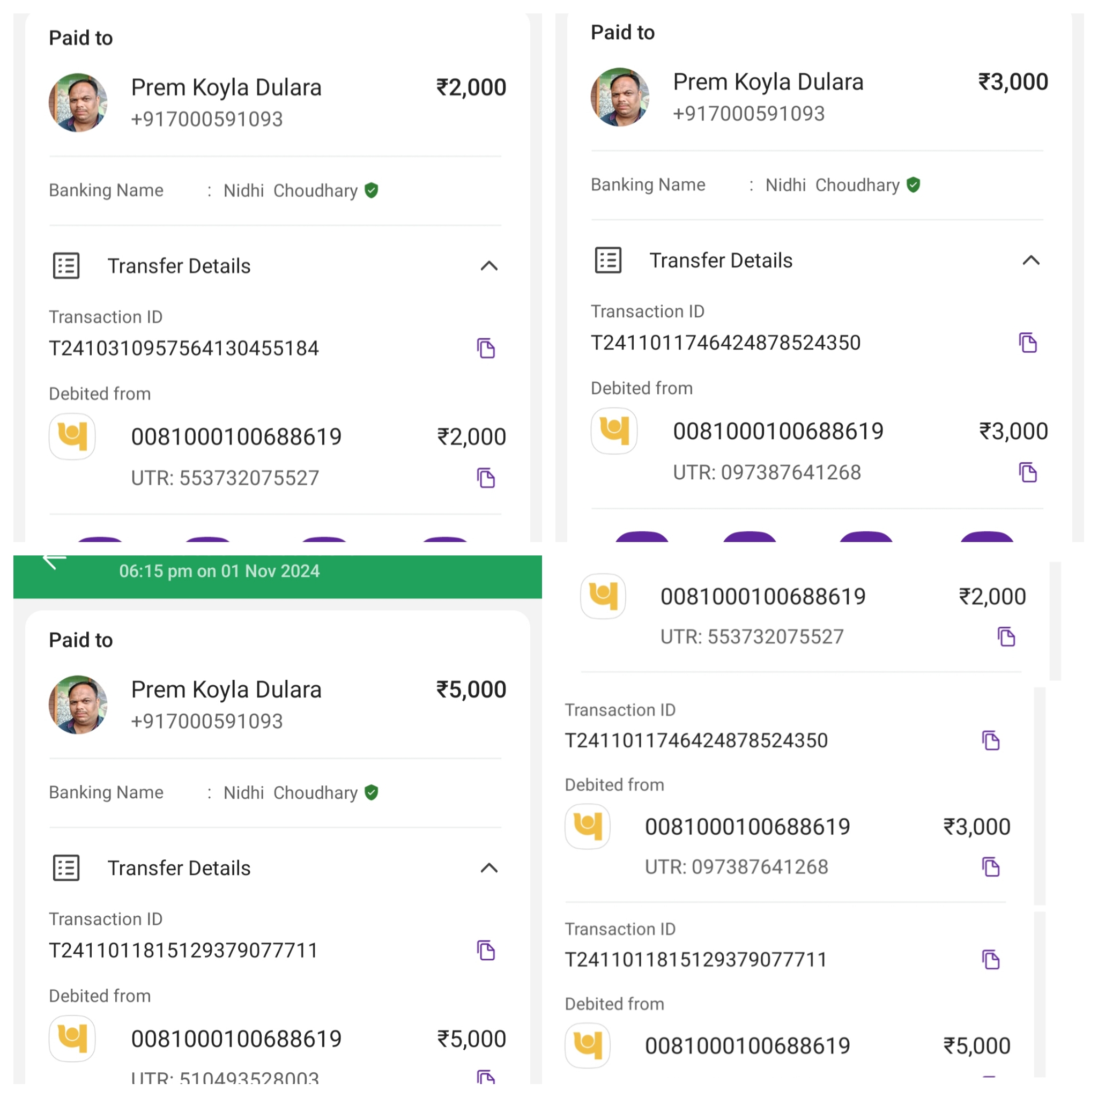Open profile photo in ₹3,000 receipt
The image size is (1098, 1098).
[x=620, y=97]
